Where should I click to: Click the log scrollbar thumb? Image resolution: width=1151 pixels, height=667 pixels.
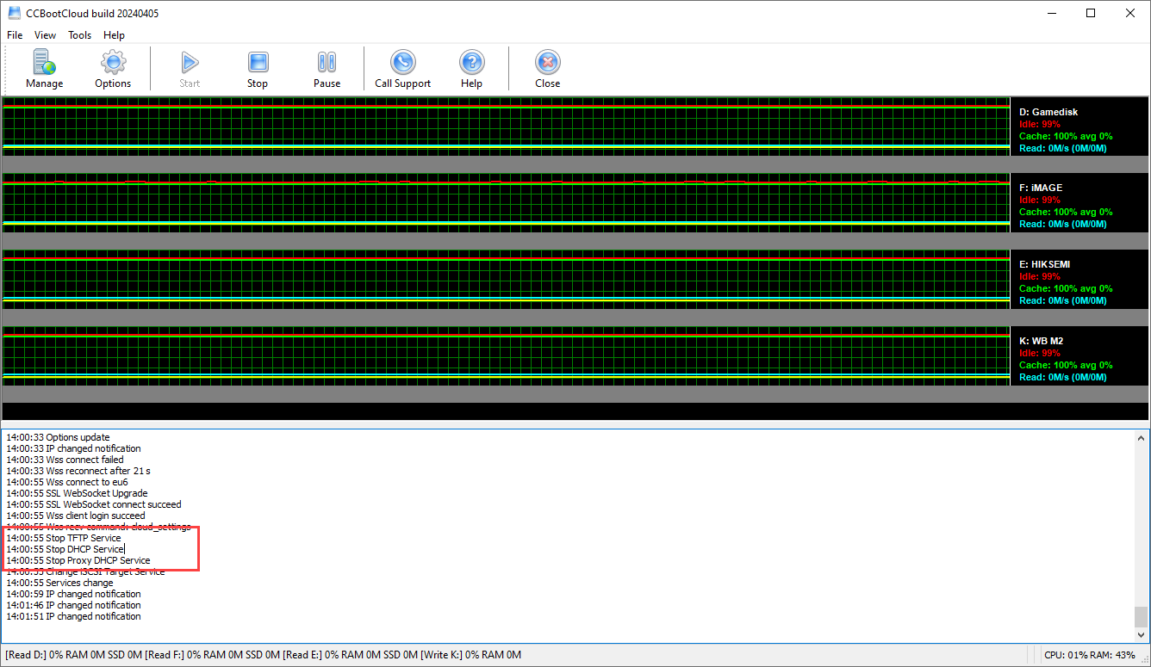pos(1141,616)
